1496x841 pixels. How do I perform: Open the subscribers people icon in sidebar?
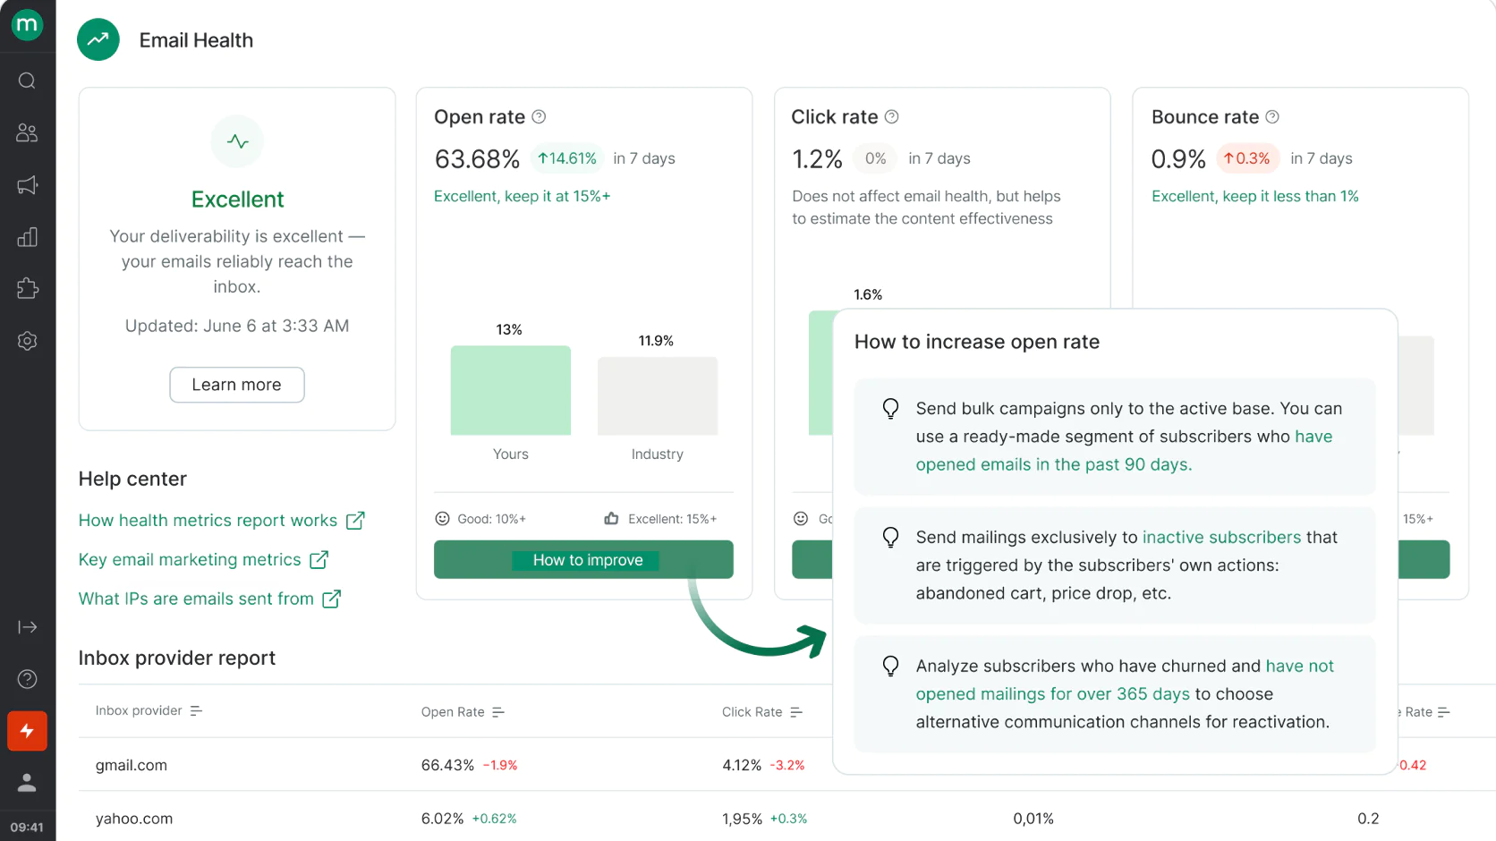27,133
